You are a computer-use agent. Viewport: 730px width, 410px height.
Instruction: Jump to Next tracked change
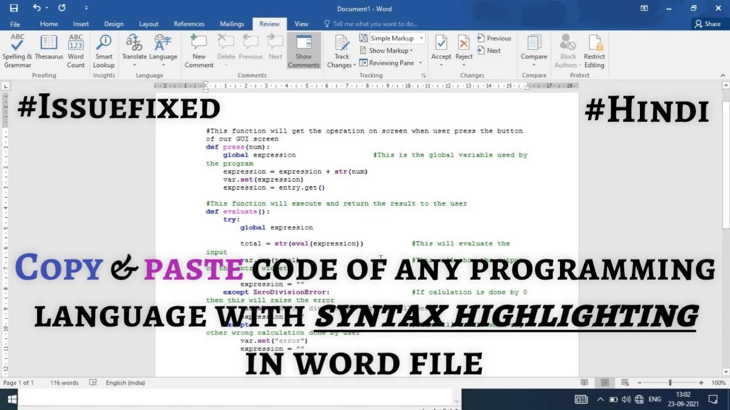[488, 50]
